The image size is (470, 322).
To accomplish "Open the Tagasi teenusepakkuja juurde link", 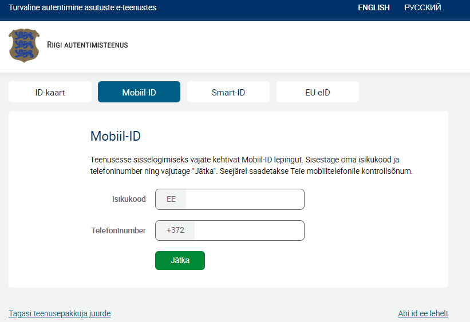I will (x=60, y=313).
